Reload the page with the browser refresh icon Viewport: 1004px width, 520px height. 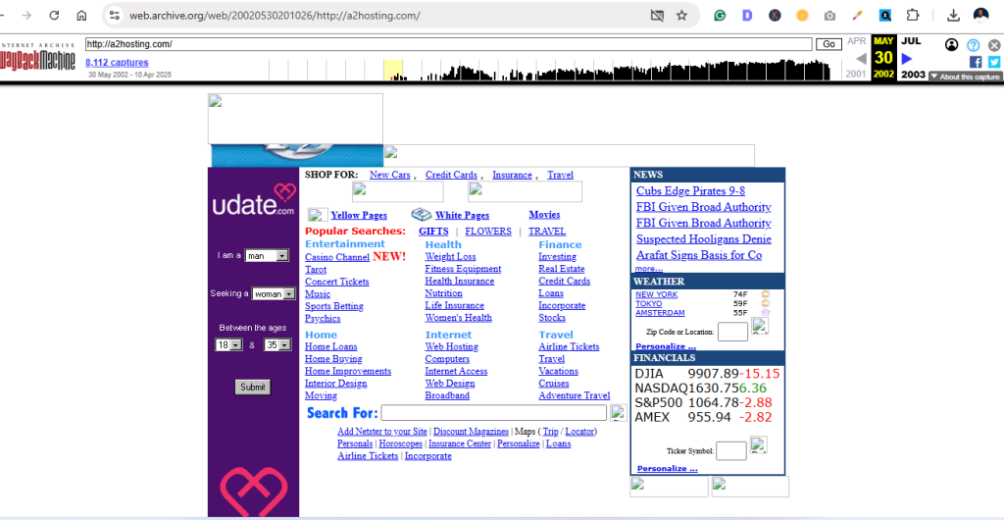click(x=55, y=16)
